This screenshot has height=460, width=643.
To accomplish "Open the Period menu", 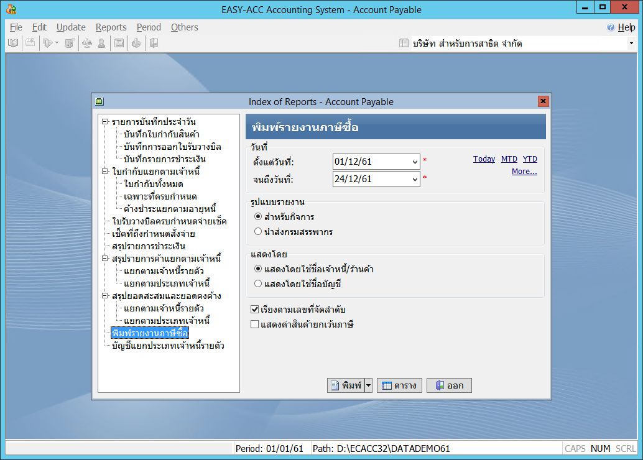I will pos(149,27).
